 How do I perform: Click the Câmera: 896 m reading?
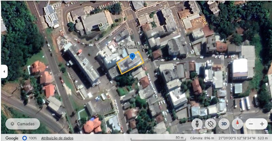202,138
